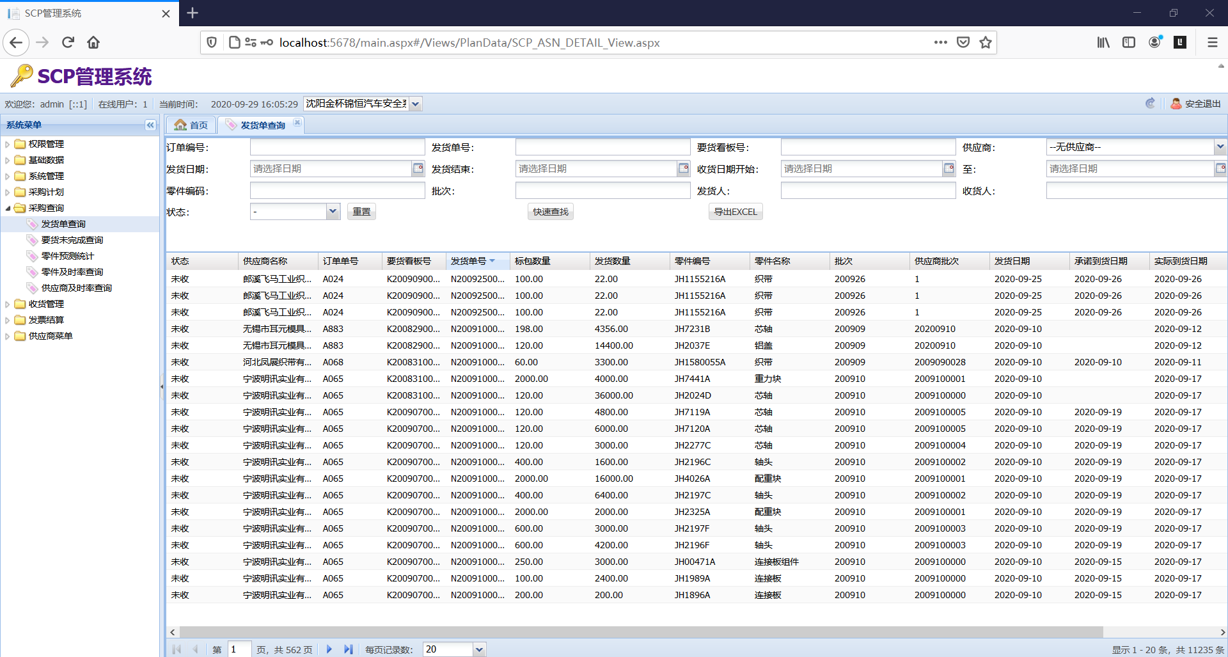Click the horizontal table scrollbar

click(641, 632)
